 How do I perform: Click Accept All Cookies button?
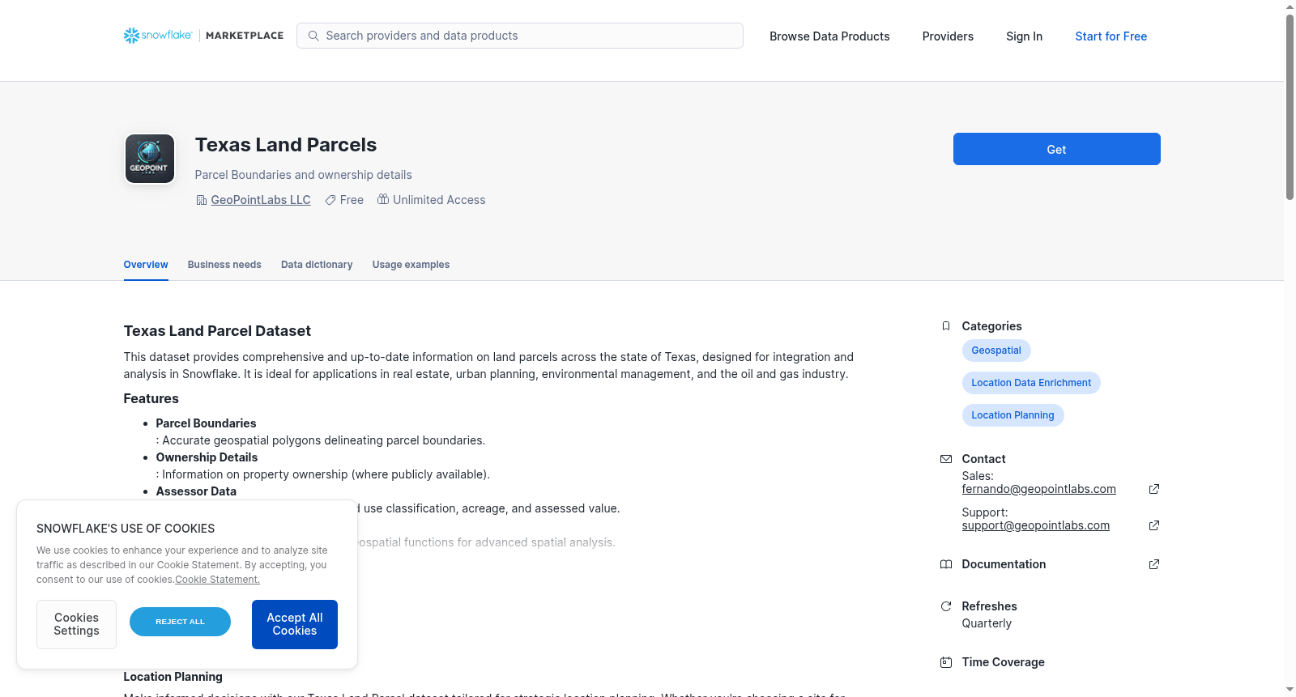pyautogui.click(x=295, y=624)
